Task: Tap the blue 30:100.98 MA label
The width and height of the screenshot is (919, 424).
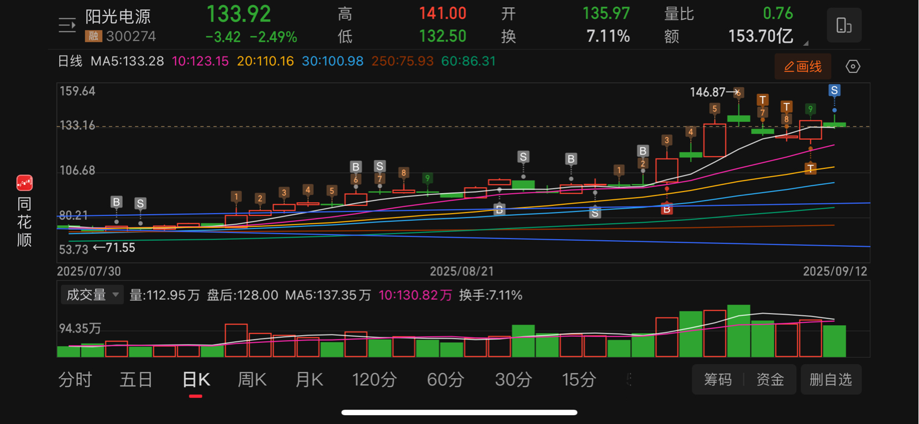Action: coord(333,61)
